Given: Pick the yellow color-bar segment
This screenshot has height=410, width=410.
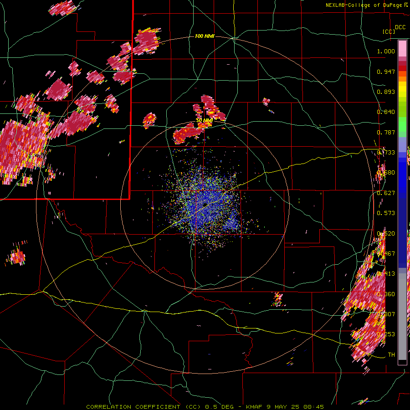Looking at the screenshot, I should point(402,89).
